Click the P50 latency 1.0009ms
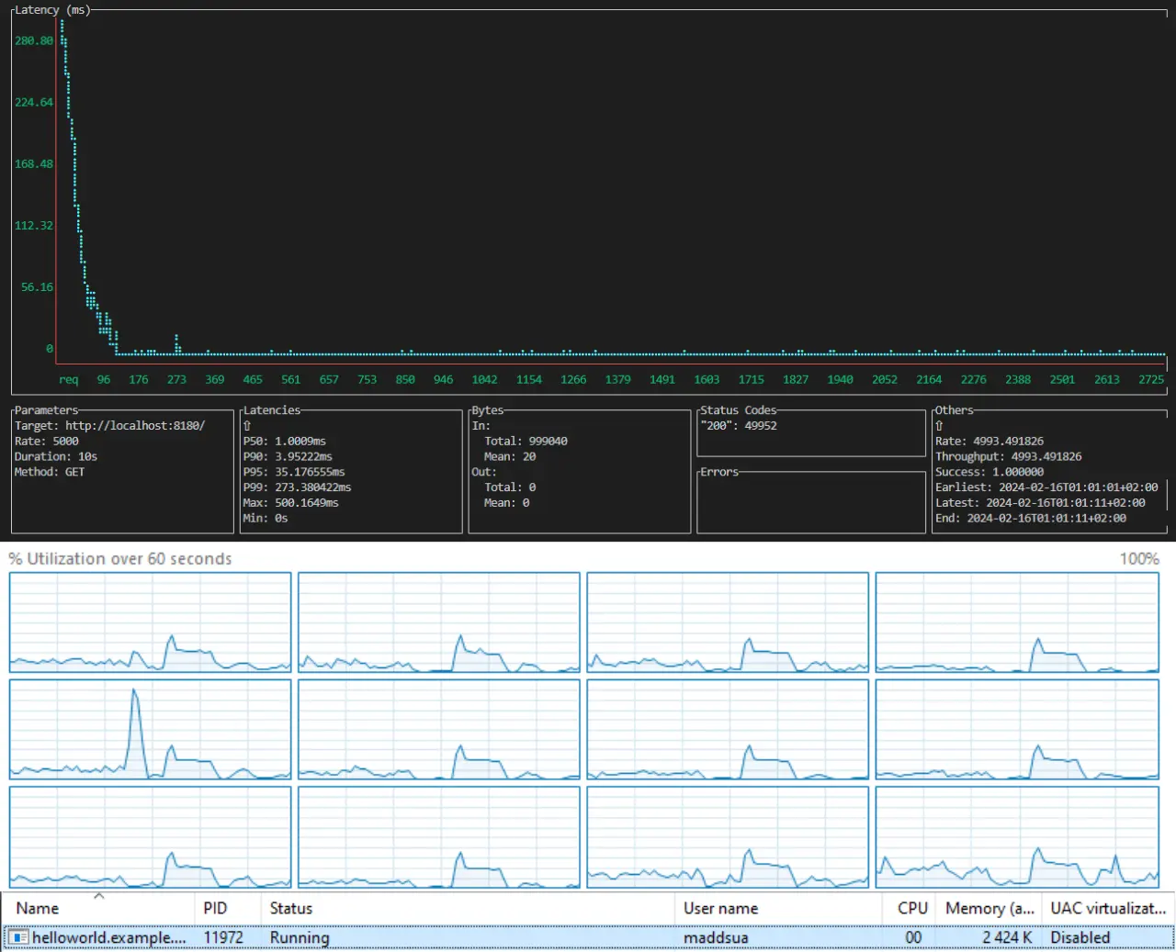1176x952 pixels. click(x=284, y=442)
